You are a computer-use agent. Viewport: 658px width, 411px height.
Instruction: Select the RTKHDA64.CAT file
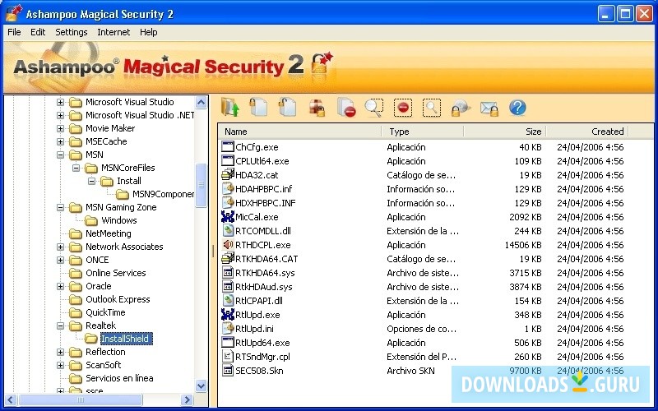pyautogui.click(x=266, y=259)
